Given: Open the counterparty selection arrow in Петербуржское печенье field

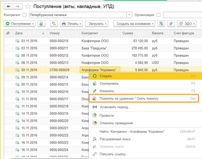Looking at the screenshot, I should (129, 15).
